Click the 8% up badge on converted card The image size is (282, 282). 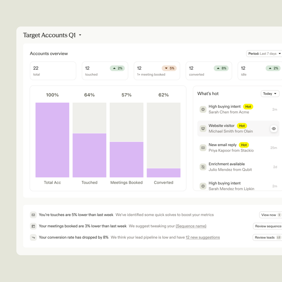tap(221, 68)
